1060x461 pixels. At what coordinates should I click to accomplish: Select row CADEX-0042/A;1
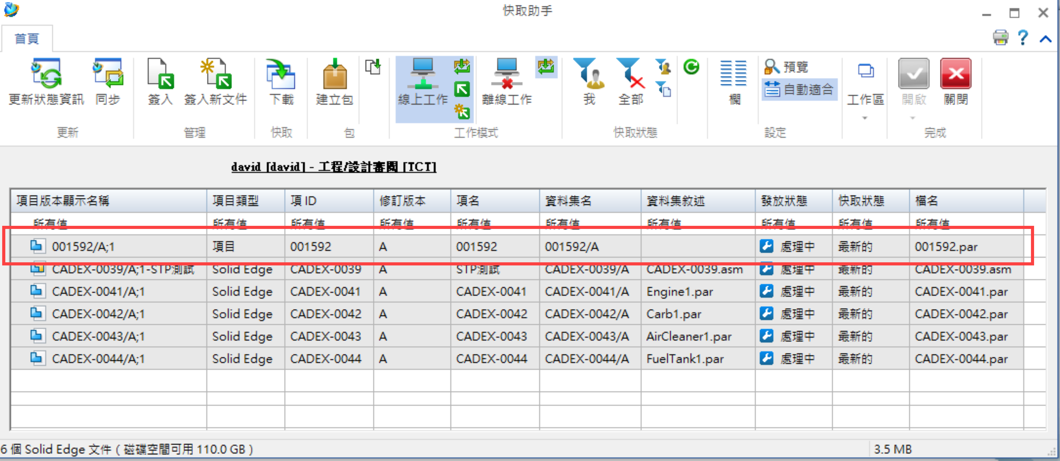click(x=517, y=313)
